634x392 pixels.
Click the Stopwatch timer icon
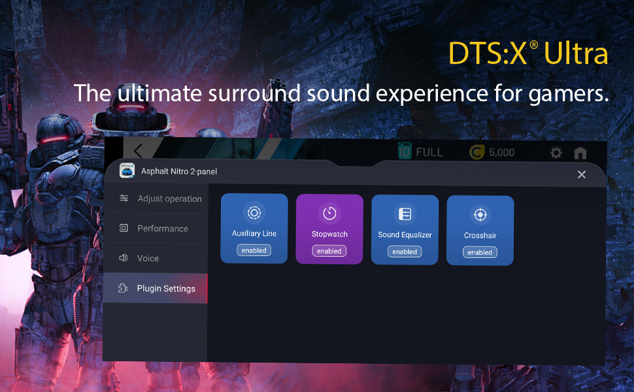(x=329, y=214)
